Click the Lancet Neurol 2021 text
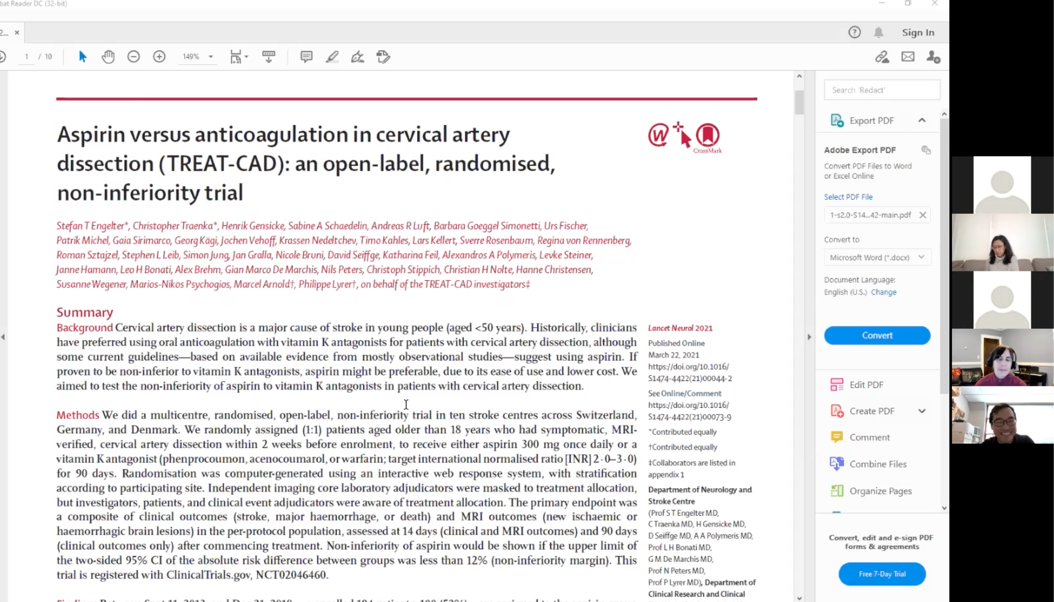This screenshot has height=602, width=1054. [680, 328]
